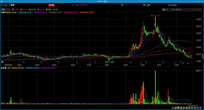204x110 pixels.
Task: Zoom in with the plus icon
Action: tap(200, 108)
